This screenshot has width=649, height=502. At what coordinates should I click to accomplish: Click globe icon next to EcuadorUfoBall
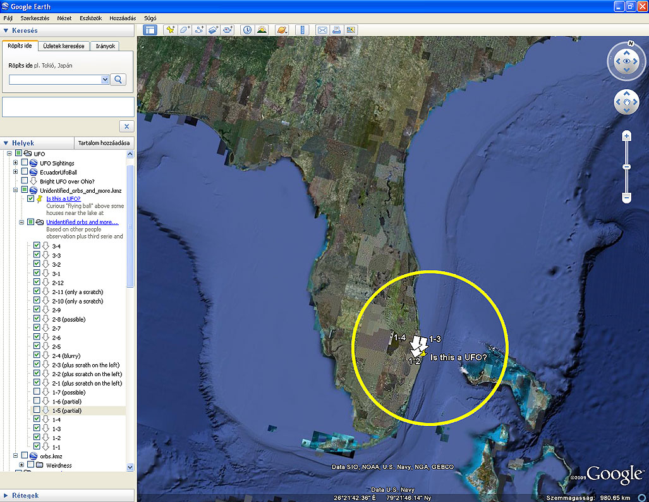tap(33, 172)
